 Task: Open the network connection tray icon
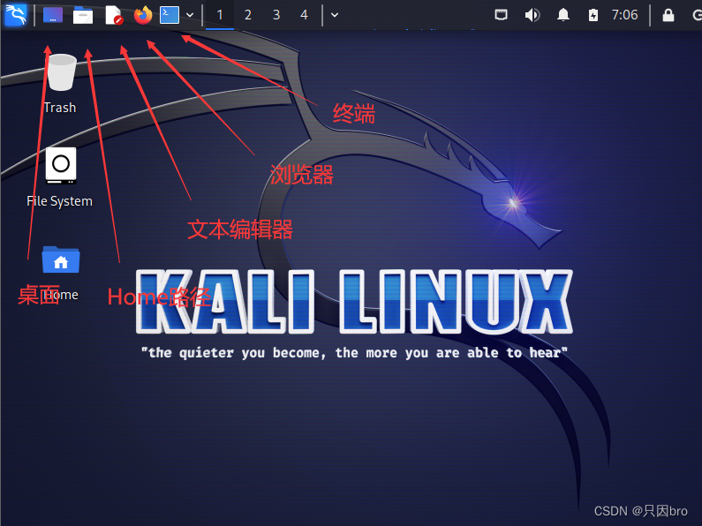click(501, 15)
